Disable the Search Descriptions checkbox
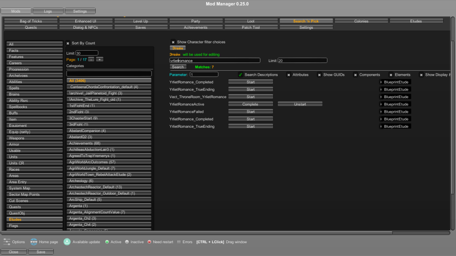This screenshot has width=456, height=256. tap(240, 75)
